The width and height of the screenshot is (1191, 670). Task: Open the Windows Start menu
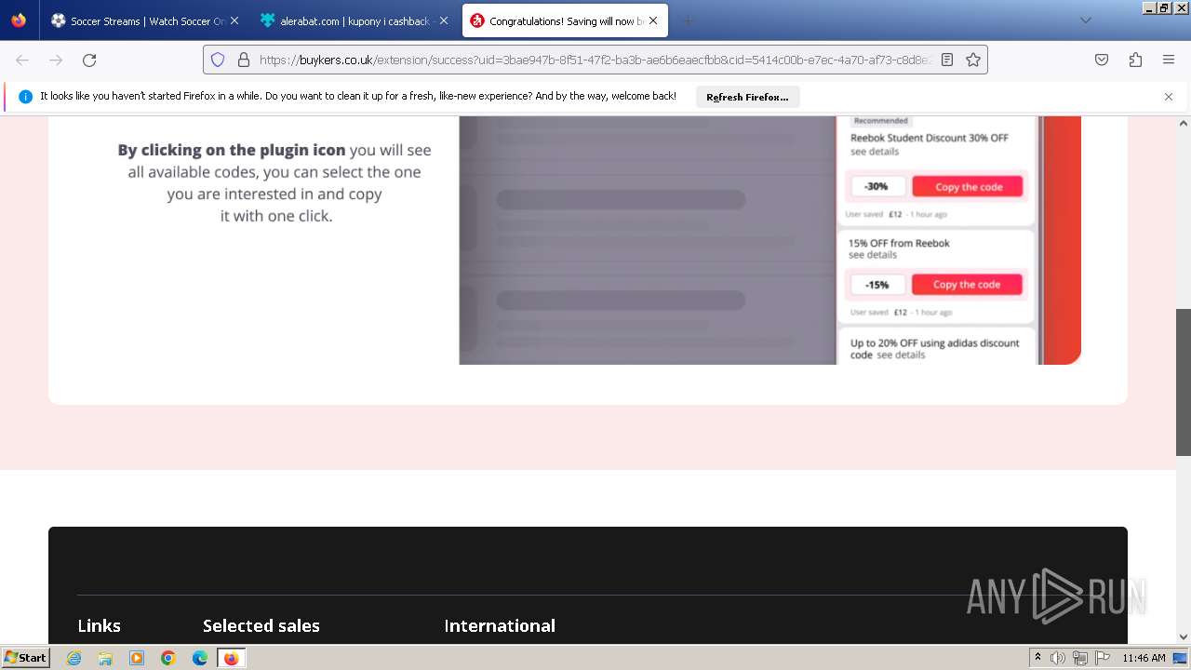pyautogui.click(x=25, y=658)
